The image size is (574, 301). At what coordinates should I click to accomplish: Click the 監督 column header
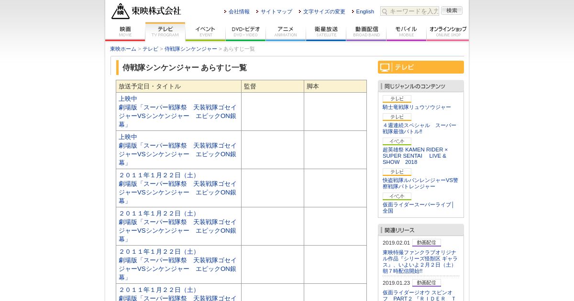[x=273, y=86]
